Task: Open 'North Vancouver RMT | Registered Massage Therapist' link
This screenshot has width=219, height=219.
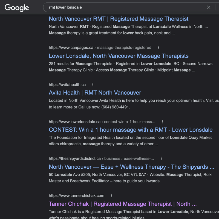Action: 119,19
